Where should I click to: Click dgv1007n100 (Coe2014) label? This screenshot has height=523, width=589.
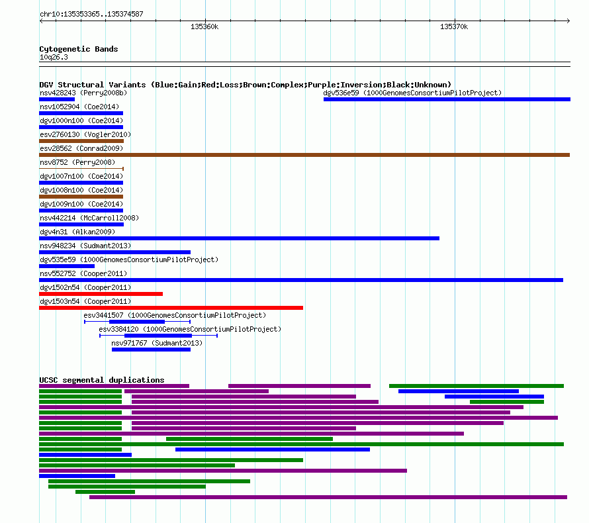click(81, 176)
